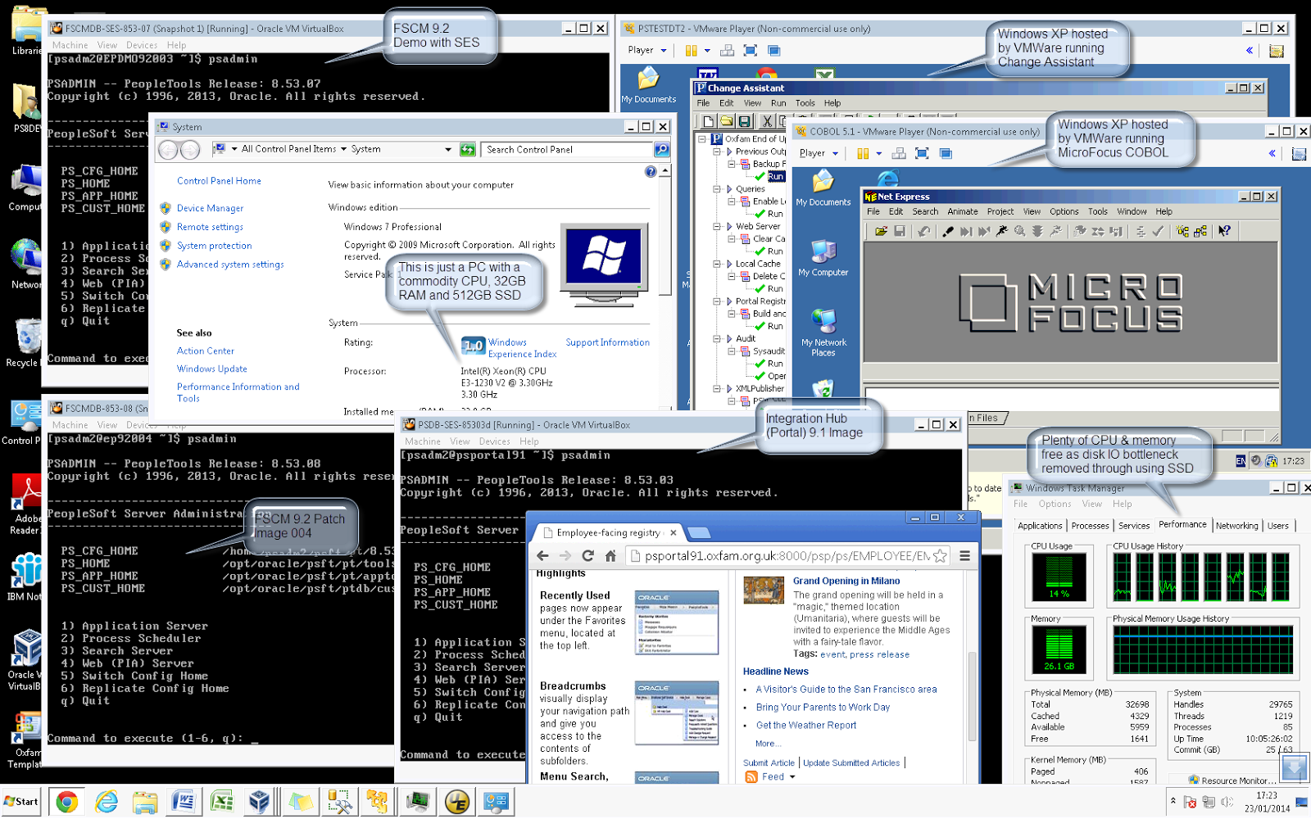This screenshot has height=819, width=1311.
Task: Click the search magnifier in System control panel
Action: click(661, 150)
